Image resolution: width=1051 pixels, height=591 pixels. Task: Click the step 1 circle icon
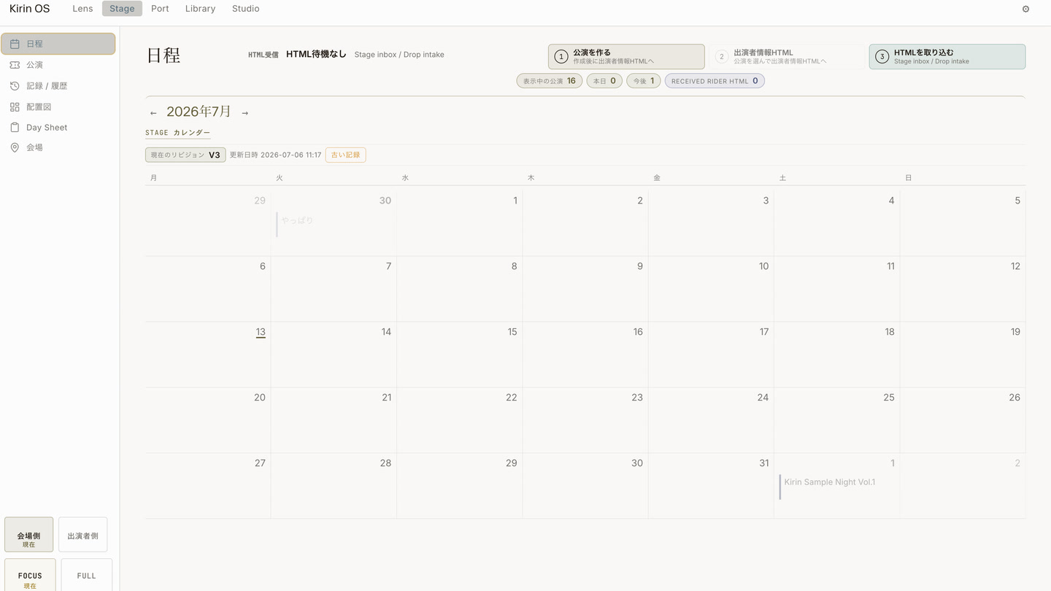pos(561,56)
